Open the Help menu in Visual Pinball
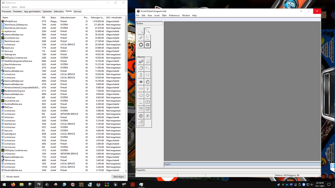335x188 pixels. tap(194, 15)
